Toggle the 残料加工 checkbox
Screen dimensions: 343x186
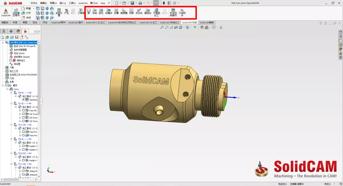tap(10, 61)
